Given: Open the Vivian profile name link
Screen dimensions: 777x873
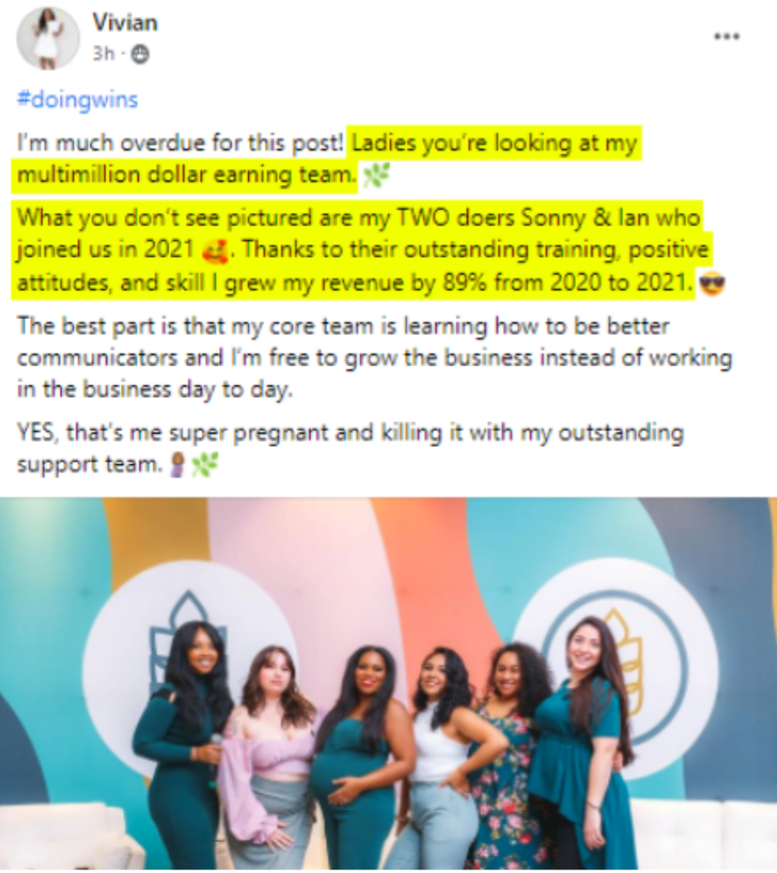Looking at the screenshot, I should pyautogui.click(x=125, y=23).
